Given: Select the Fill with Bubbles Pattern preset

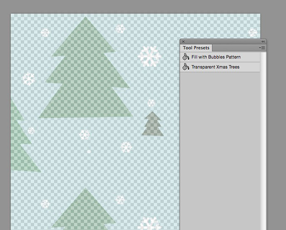Looking at the screenshot, I should [220, 57].
